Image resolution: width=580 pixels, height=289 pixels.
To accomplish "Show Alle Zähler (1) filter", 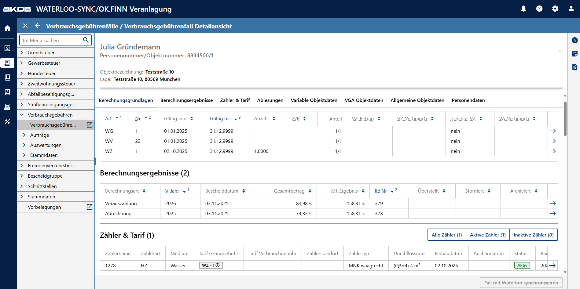I will click(x=446, y=235).
